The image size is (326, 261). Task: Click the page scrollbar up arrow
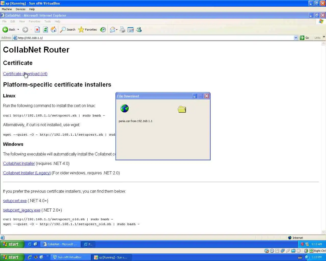[323, 43]
